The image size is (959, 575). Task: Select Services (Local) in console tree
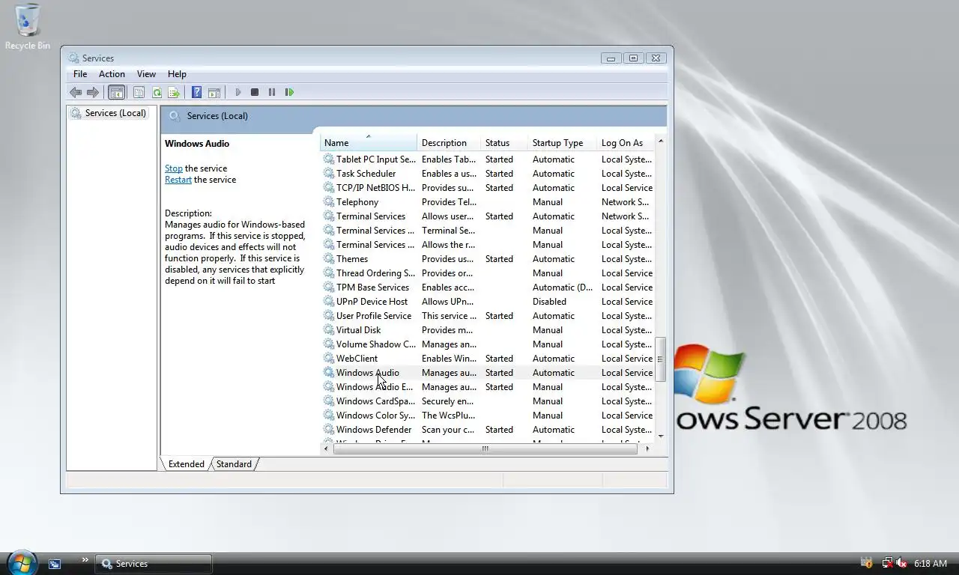click(x=108, y=113)
